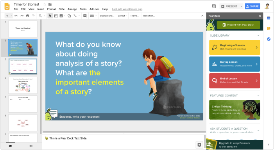Open the Tools menu

tap(83, 9)
